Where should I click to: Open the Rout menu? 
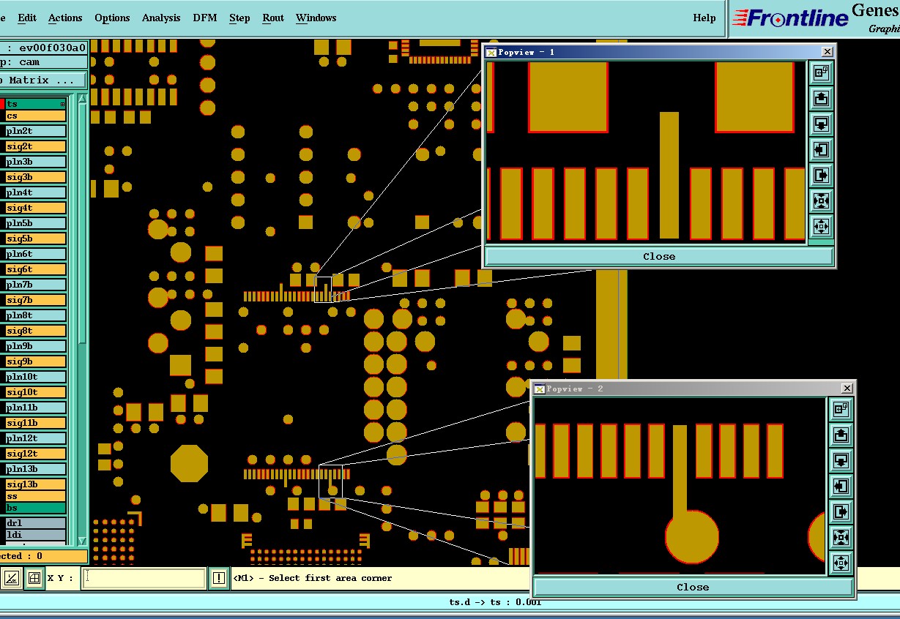[x=273, y=18]
